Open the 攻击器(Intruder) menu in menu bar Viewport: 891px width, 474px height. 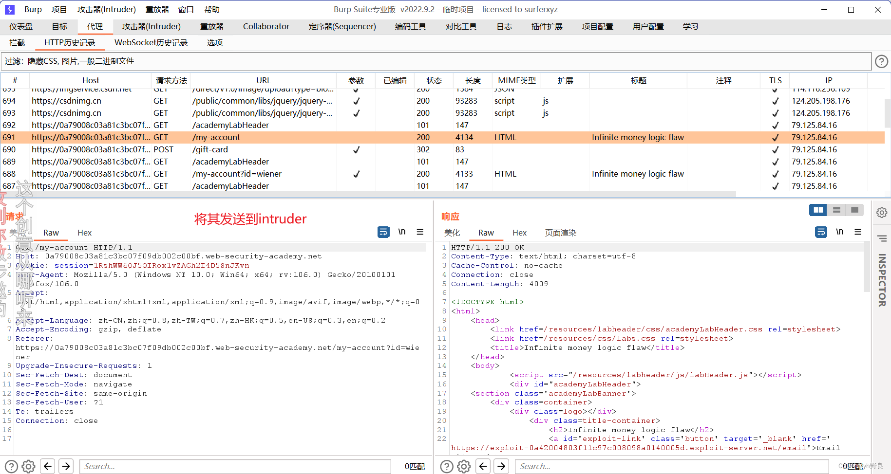pos(107,9)
